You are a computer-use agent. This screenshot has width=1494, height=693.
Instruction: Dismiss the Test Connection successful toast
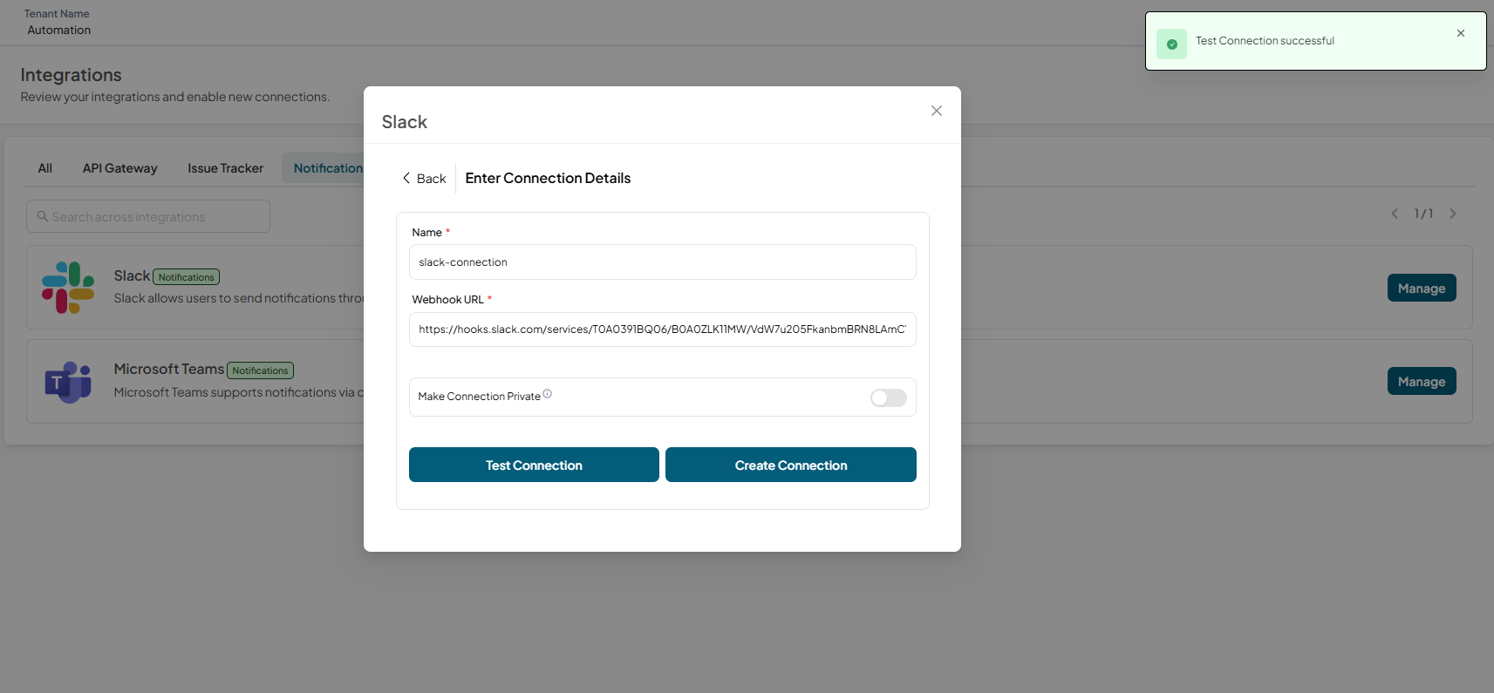pyautogui.click(x=1461, y=33)
